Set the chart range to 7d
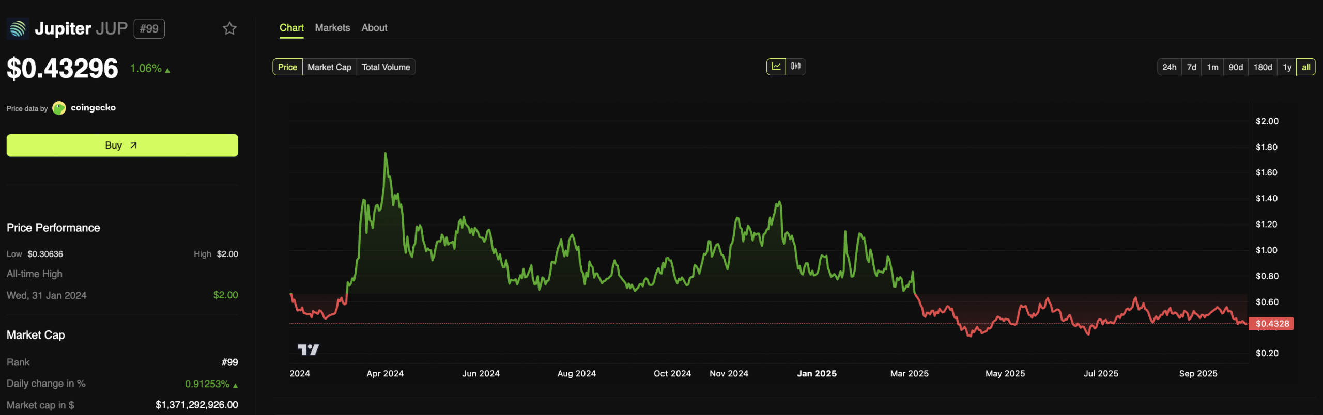The height and width of the screenshot is (415, 1323). (1191, 67)
